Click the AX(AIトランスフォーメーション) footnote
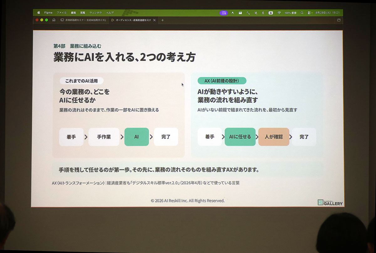 [146, 183]
